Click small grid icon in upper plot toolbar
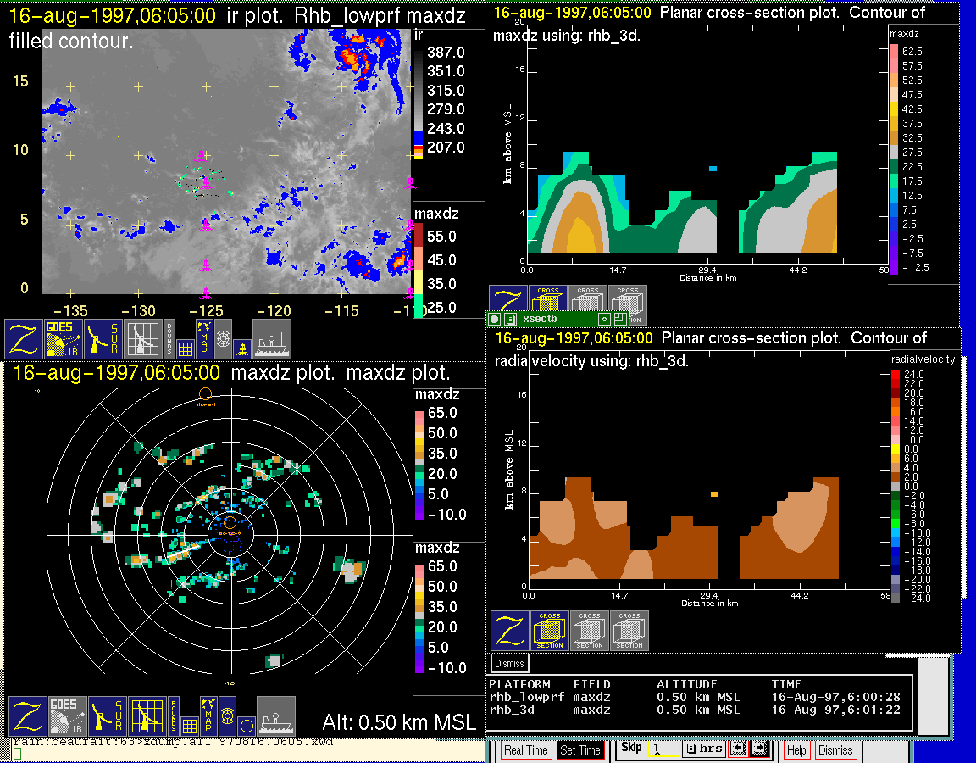Screen dimensions: 976x763 click(186, 348)
